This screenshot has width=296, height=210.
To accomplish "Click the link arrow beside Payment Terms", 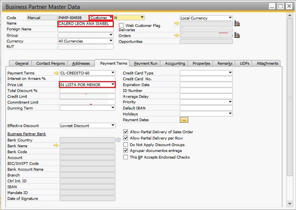I will pyautogui.click(x=56, y=73).
